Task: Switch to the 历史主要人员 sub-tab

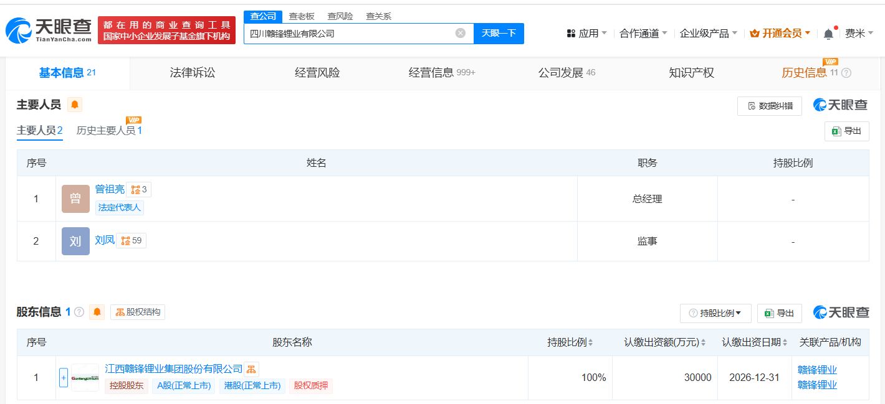Action: point(109,131)
